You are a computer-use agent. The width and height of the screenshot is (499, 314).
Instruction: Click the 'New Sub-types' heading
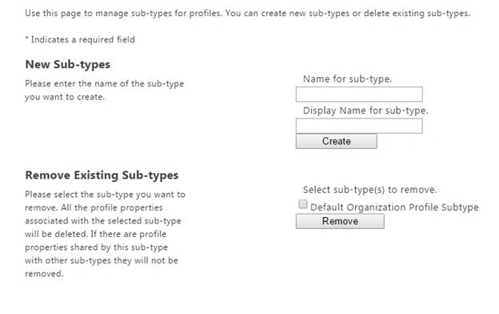click(68, 64)
